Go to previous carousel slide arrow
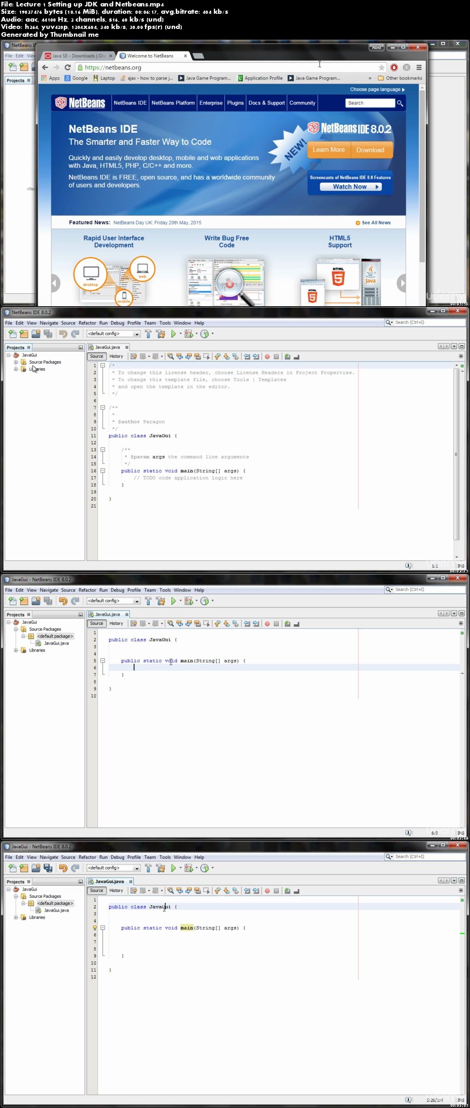This screenshot has width=470, height=1108. (x=56, y=283)
